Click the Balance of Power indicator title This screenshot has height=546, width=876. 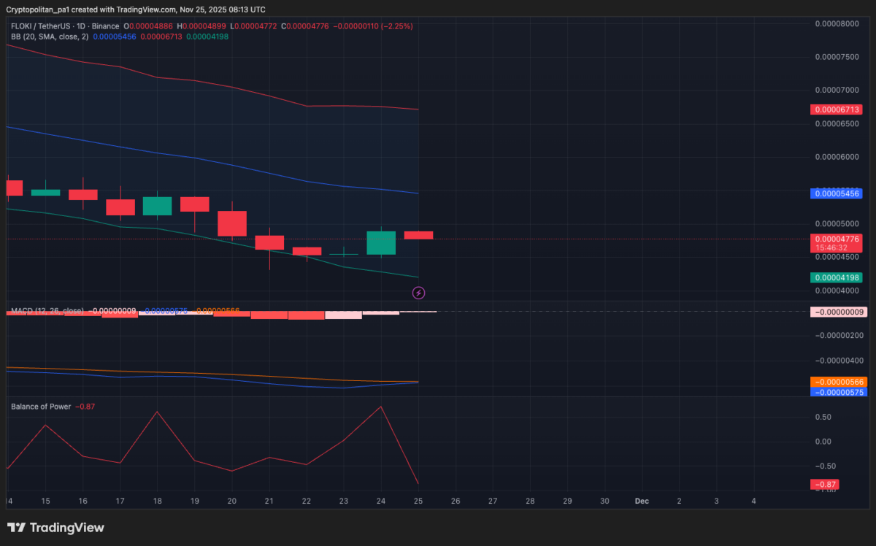pos(41,406)
